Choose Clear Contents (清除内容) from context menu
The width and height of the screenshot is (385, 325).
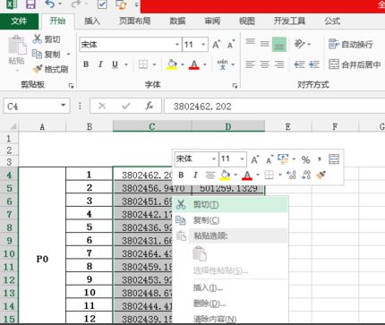[x=230, y=319]
